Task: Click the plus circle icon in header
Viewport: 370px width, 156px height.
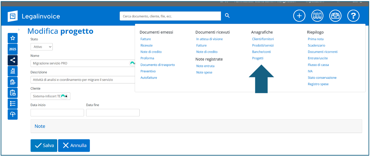Action: tap(299, 16)
